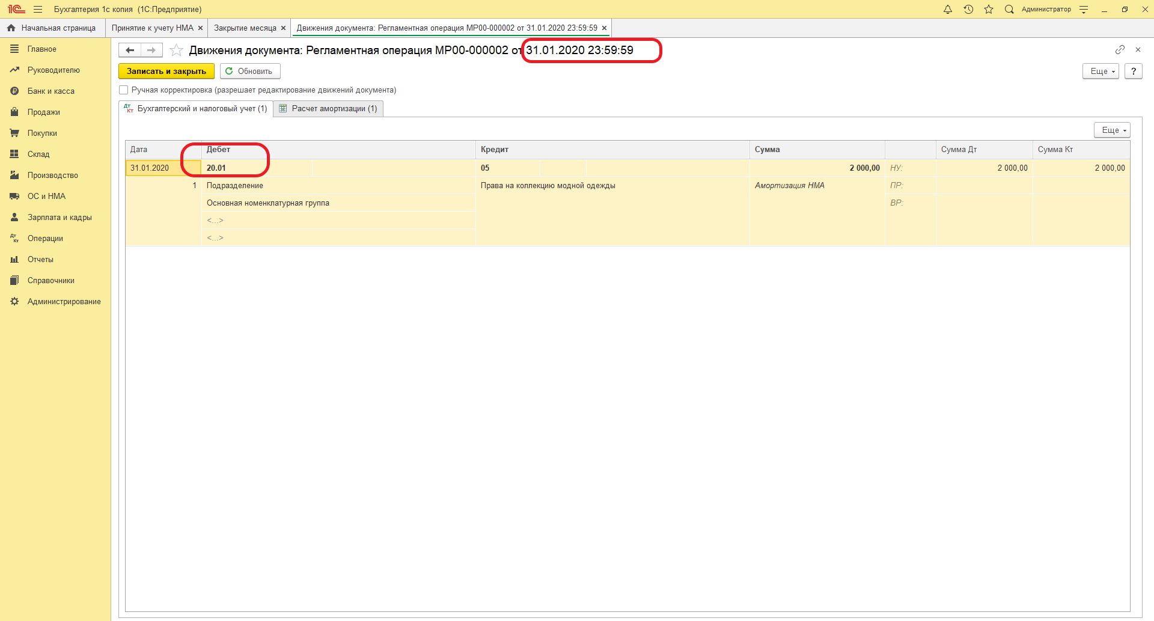Click the forward navigation arrow

pyautogui.click(x=151, y=50)
